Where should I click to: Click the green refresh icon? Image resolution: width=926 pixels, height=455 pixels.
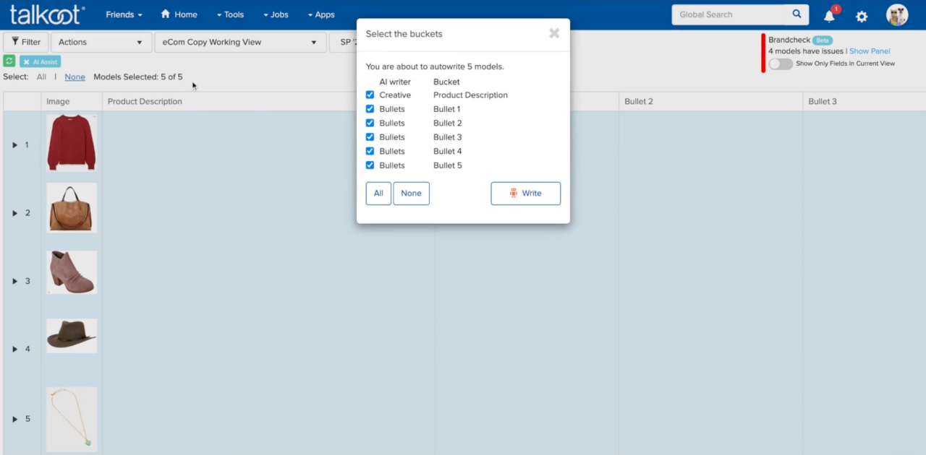tap(9, 61)
